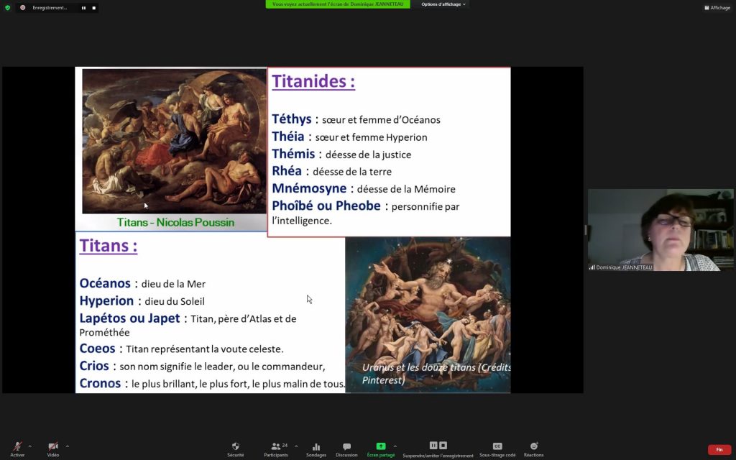Click the name Crios on the slide
The image size is (736, 460).
94,366
